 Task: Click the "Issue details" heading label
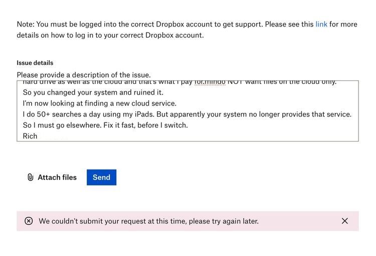pyautogui.click(x=35, y=63)
